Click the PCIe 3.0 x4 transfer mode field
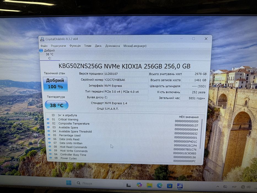 click(x=126, y=92)
